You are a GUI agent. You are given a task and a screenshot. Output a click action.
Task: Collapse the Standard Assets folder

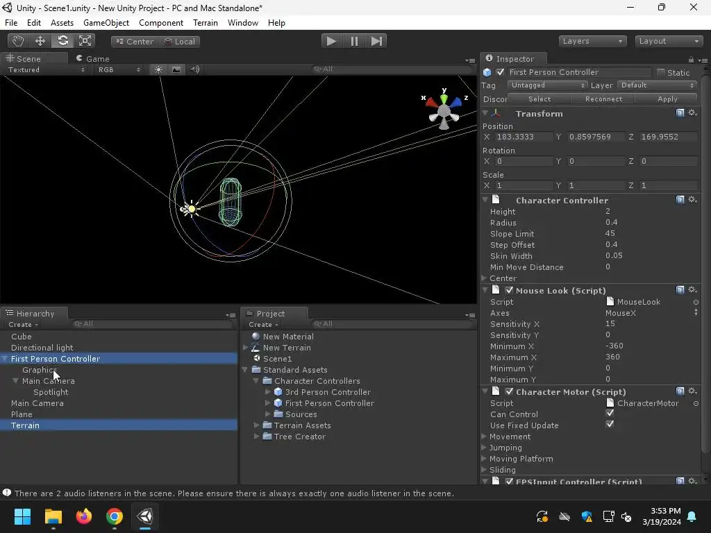click(x=245, y=370)
